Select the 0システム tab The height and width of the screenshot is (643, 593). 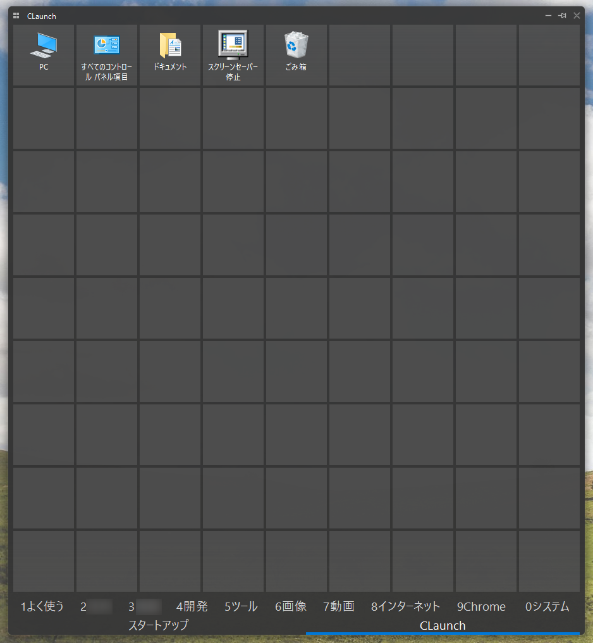pyautogui.click(x=547, y=606)
